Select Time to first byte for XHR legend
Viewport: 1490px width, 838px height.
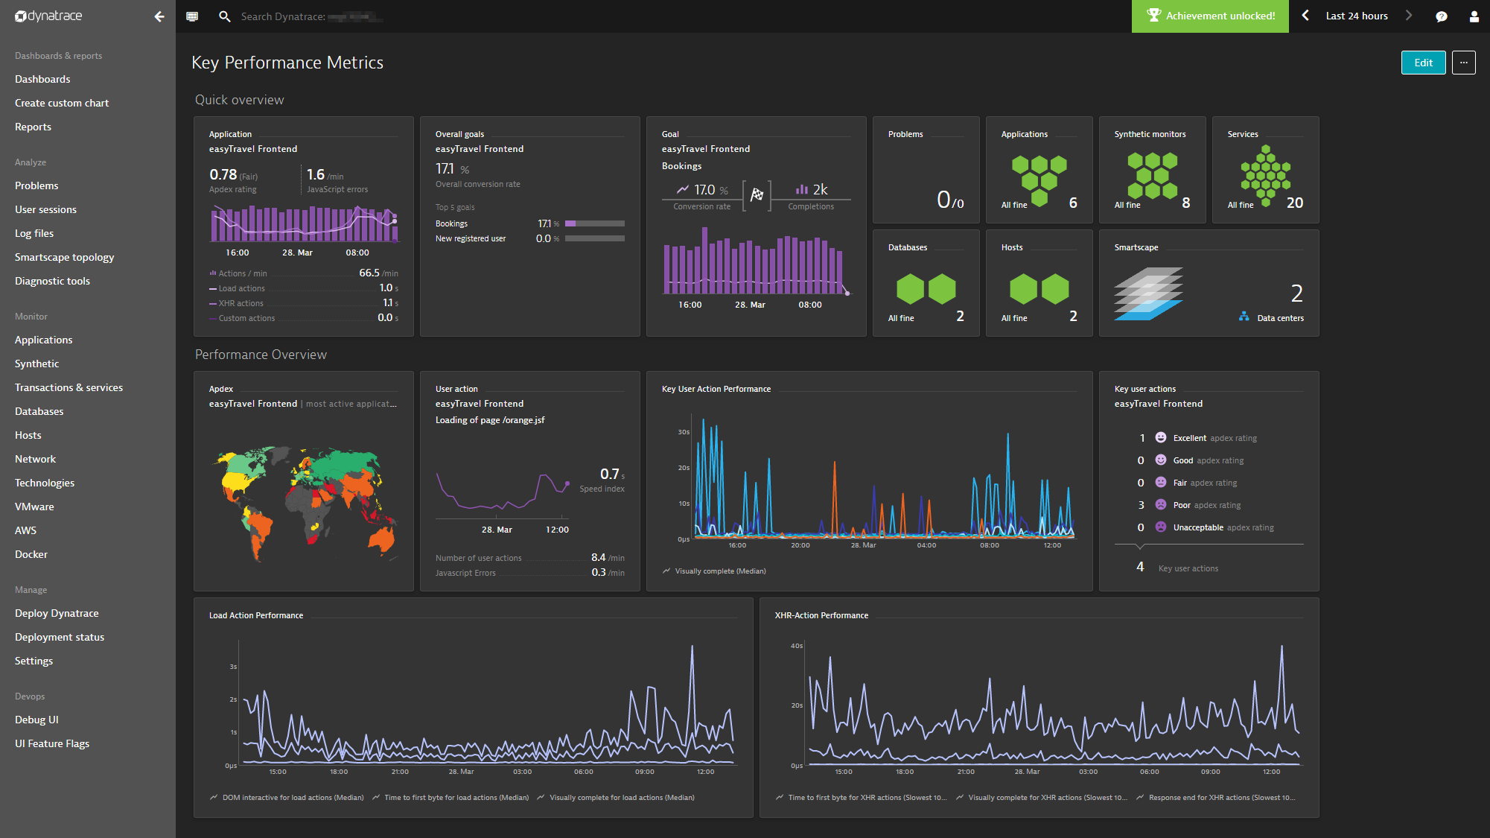(x=861, y=798)
